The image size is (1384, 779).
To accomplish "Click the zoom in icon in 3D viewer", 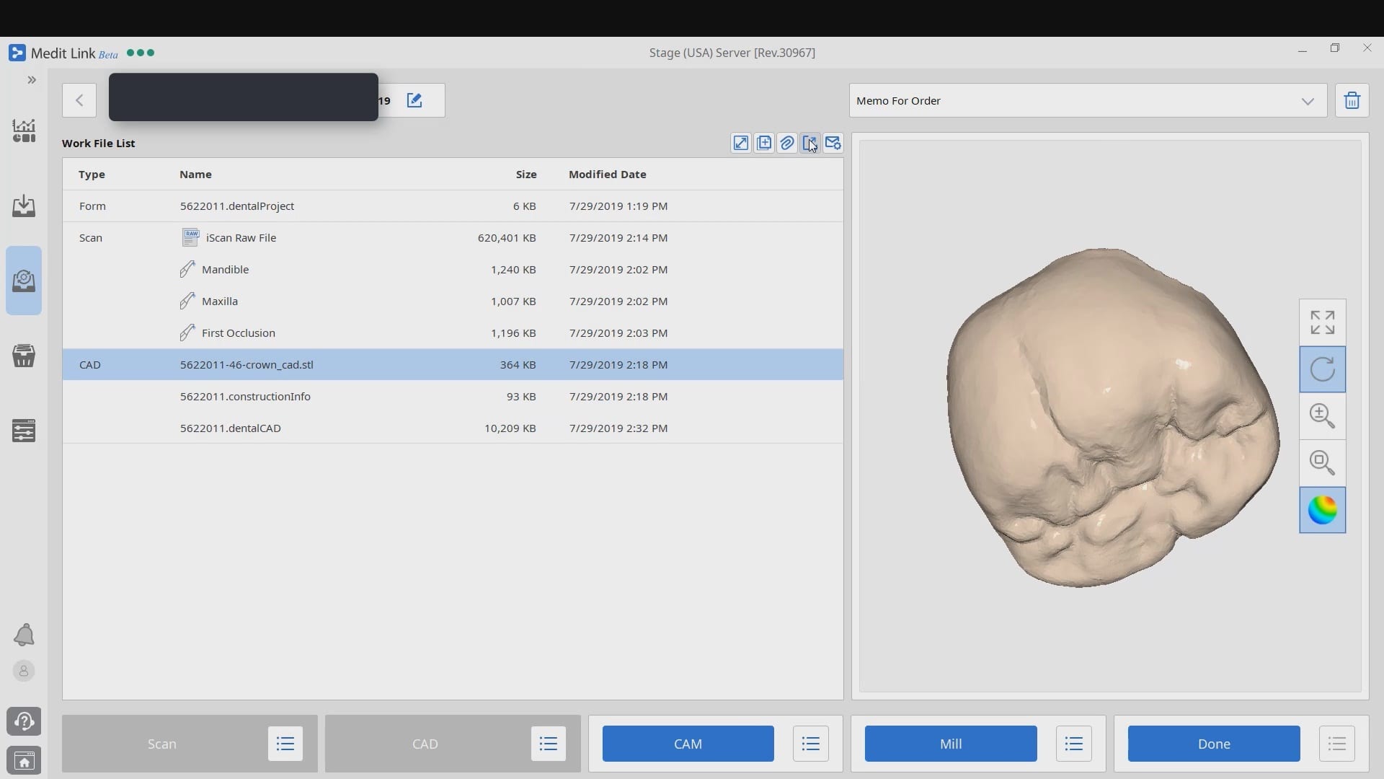I will tap(1322, 415).
